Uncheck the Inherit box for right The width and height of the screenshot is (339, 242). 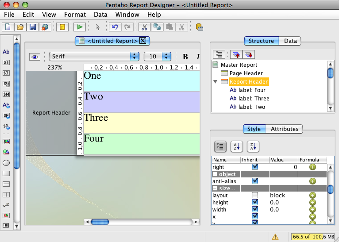pos(255,167)
